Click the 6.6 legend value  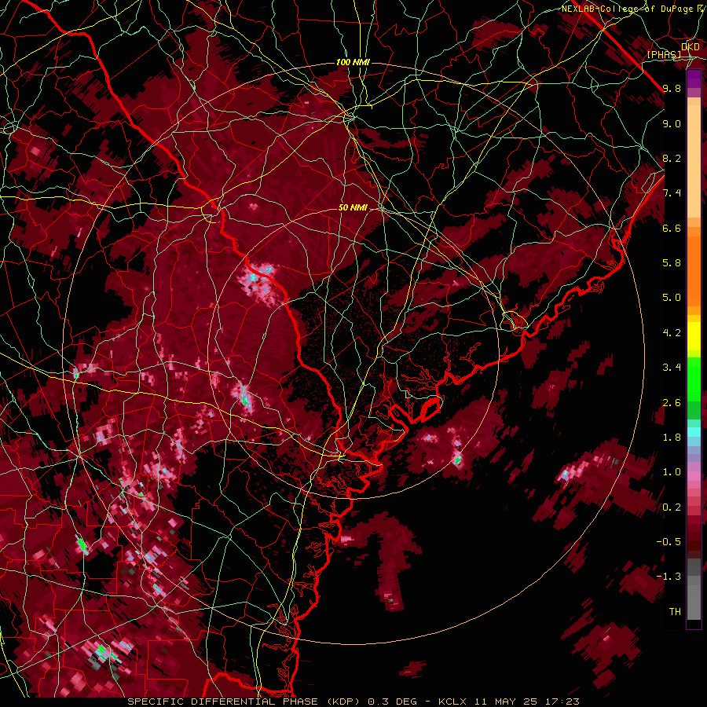tap(672, 228)
